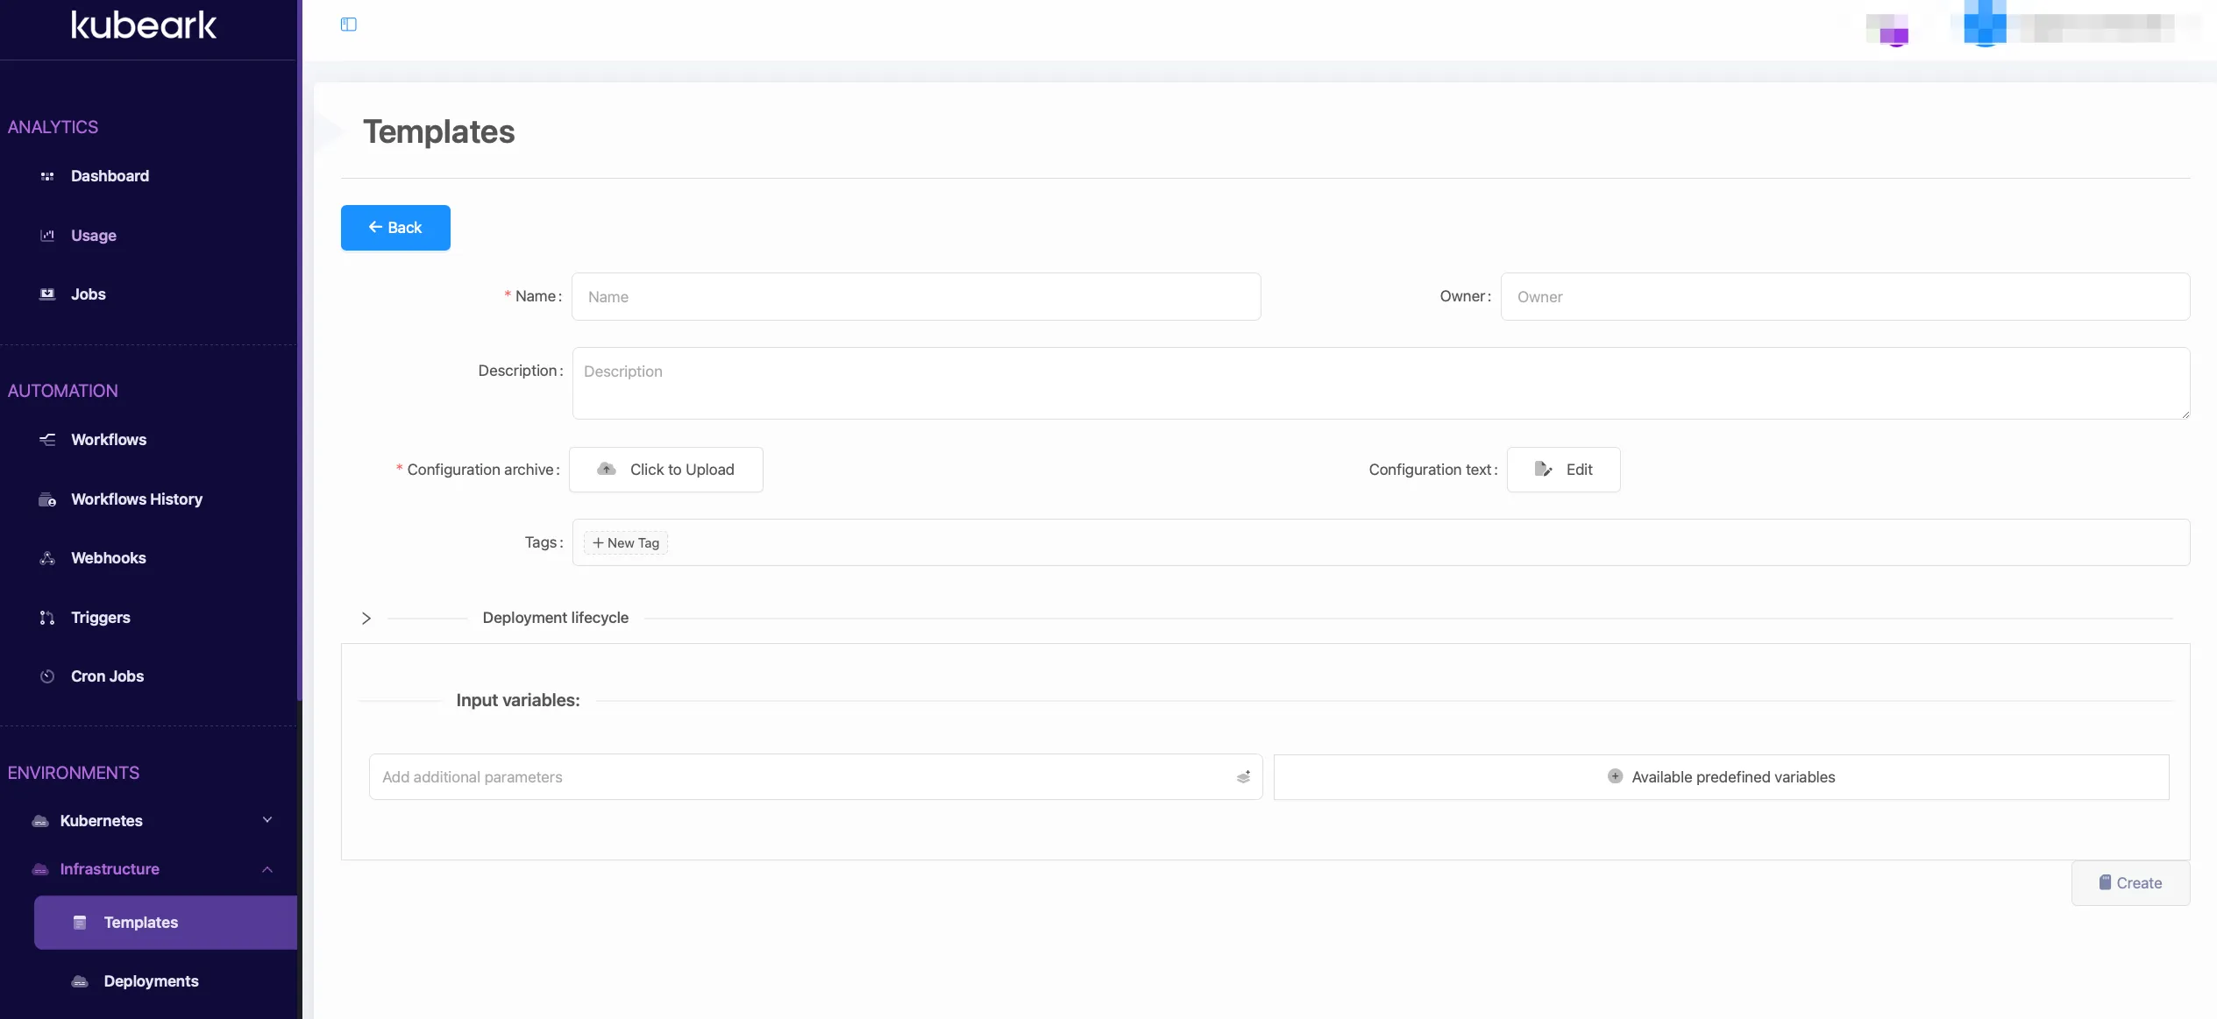The image size is (2217, 1019).
Task: Open the Usage page
Action: click(94, 235)
